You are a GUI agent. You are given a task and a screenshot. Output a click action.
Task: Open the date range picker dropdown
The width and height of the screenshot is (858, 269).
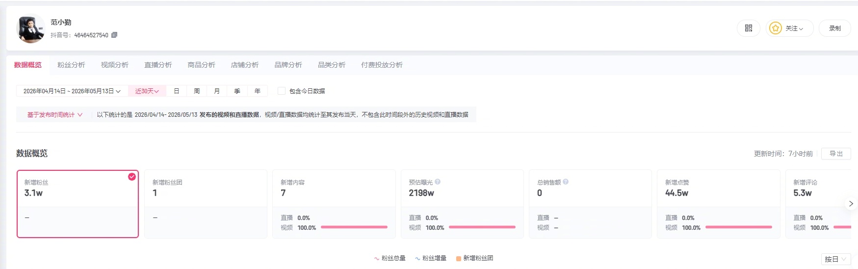[72, 91]
